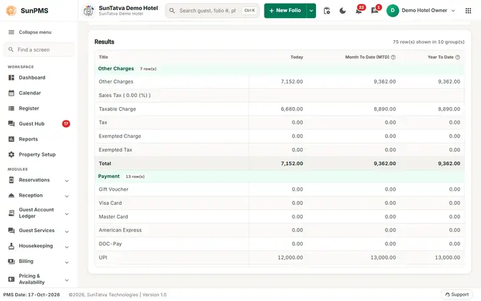Open messages icon with 1 badge

click(375, 11)
